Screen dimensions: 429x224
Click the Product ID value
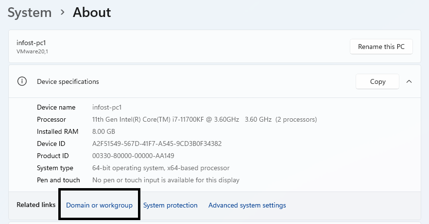tap(133, 156)
